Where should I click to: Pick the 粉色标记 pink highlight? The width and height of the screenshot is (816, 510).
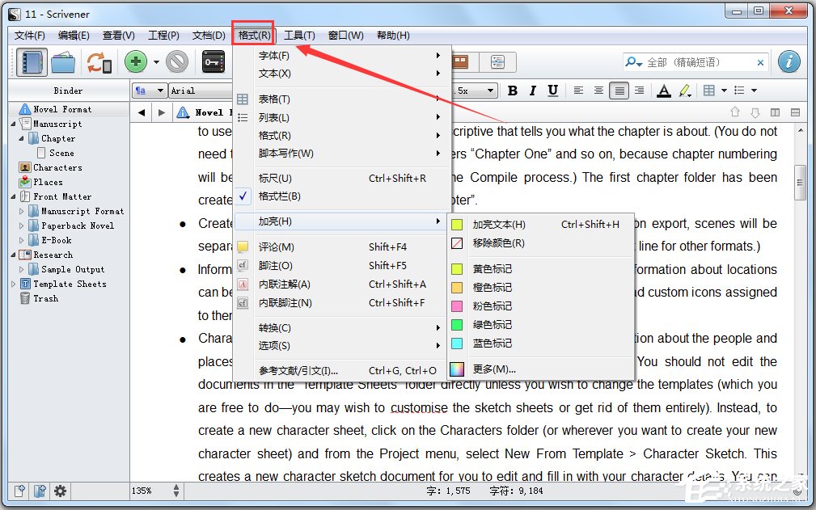click(540, 306)
